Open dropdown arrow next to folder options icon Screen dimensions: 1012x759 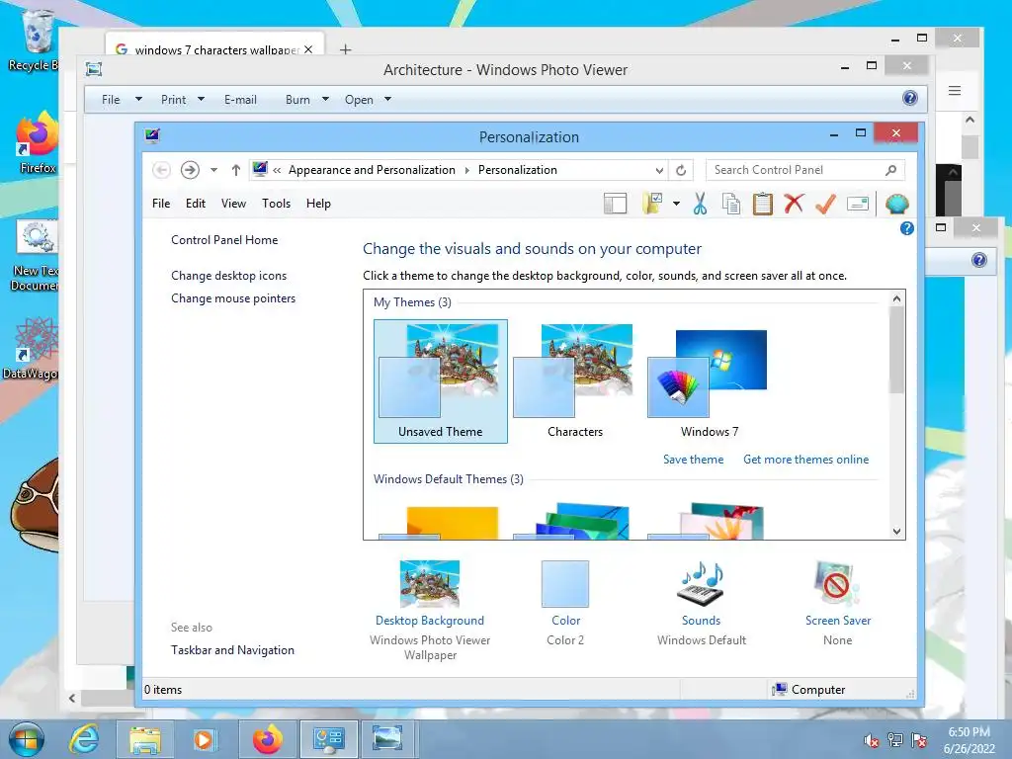coord(676,204)
